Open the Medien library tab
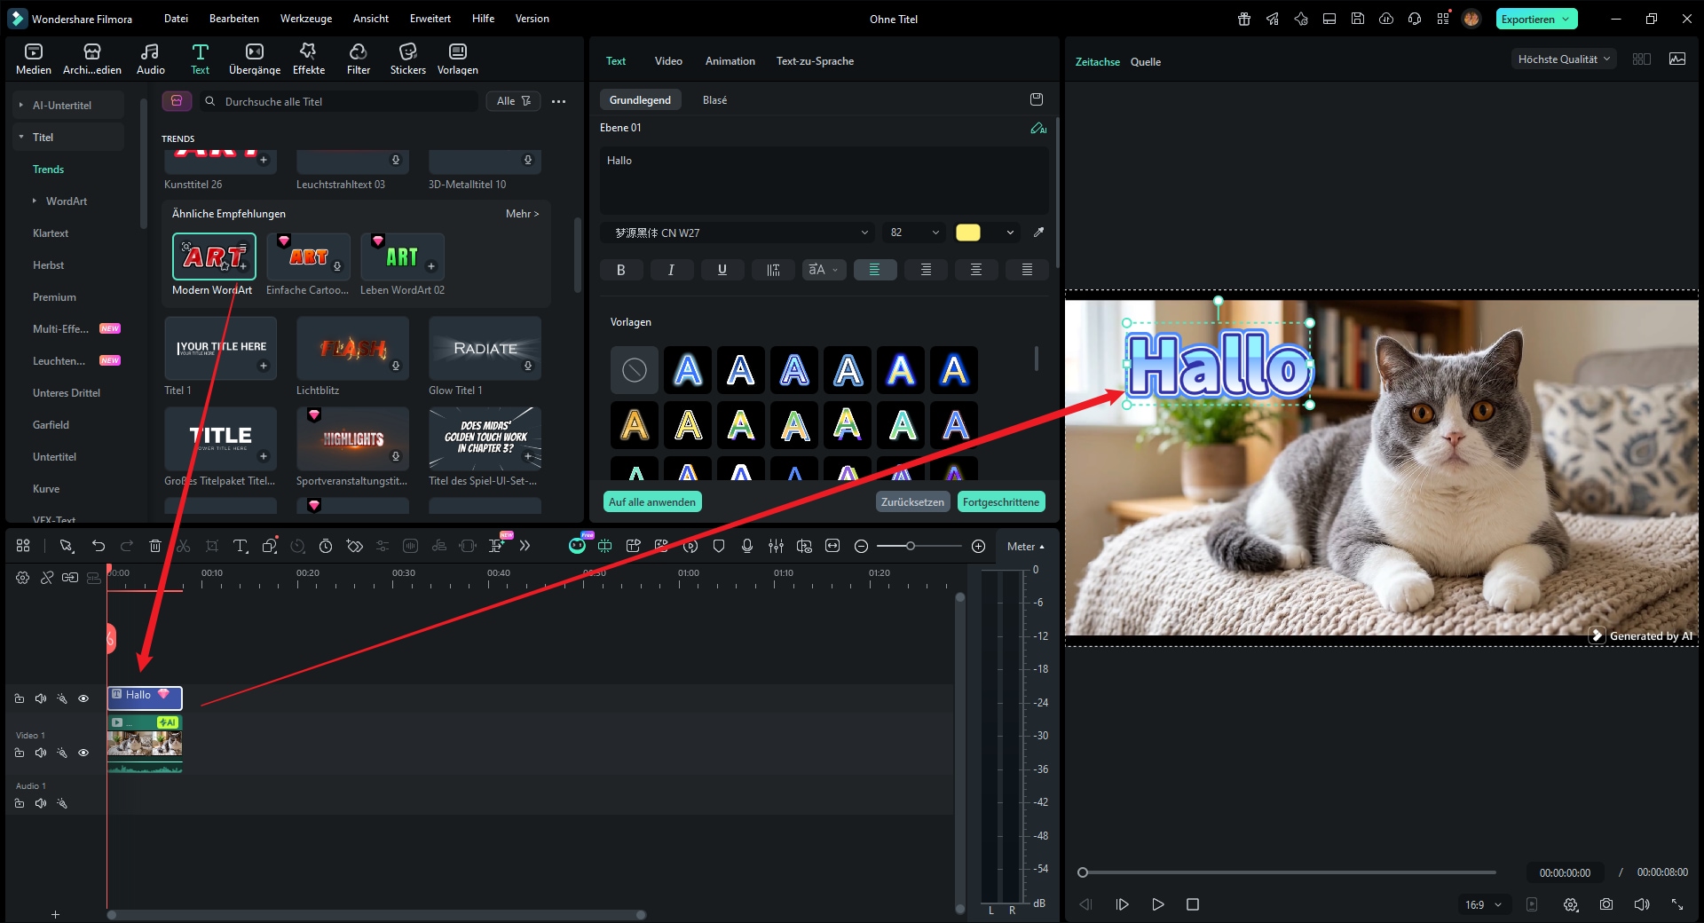 tap(34, 59)
